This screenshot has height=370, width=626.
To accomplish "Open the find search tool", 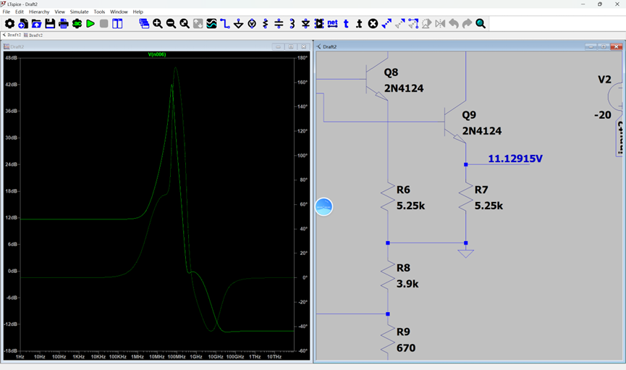I will [x=481, y=24].
